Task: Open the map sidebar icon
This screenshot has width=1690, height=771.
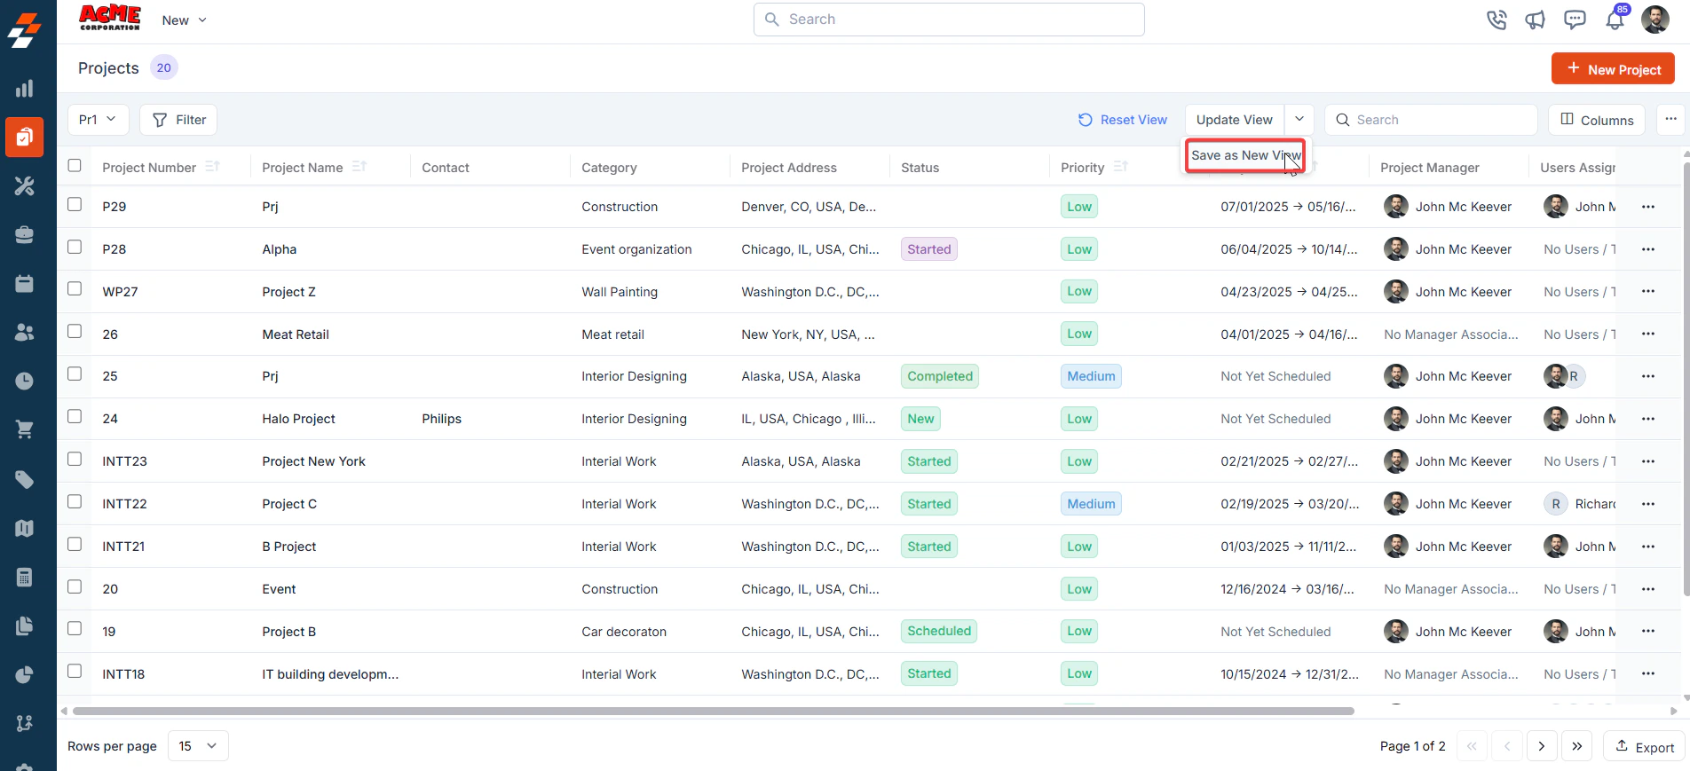Action: pyautogui.click(x=25, y=528)
